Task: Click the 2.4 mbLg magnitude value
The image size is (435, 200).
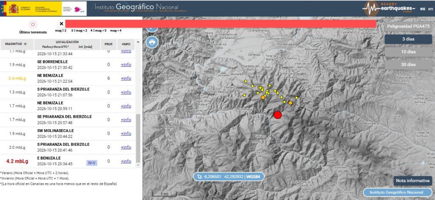Action: click(x=17, y=78)
